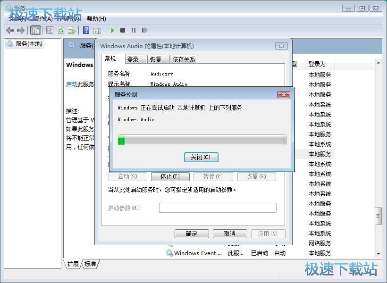
Task: Click the Refresh toolbar icon
Action: coord(61,30)
